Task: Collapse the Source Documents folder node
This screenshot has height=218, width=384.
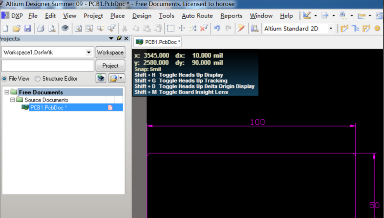Action: click(12, 100)
